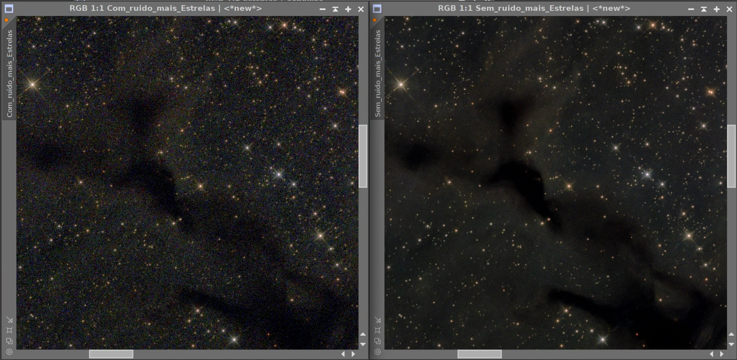Click the horizontal scrollbar thumb in Com_ruido window
Viewport: 737px width, 360px height.
(111, 354)
